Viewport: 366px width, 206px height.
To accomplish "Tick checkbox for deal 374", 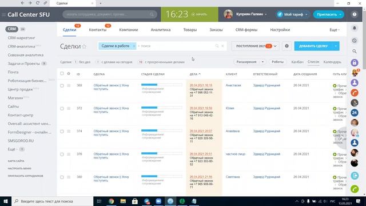I will click(62, 132).
